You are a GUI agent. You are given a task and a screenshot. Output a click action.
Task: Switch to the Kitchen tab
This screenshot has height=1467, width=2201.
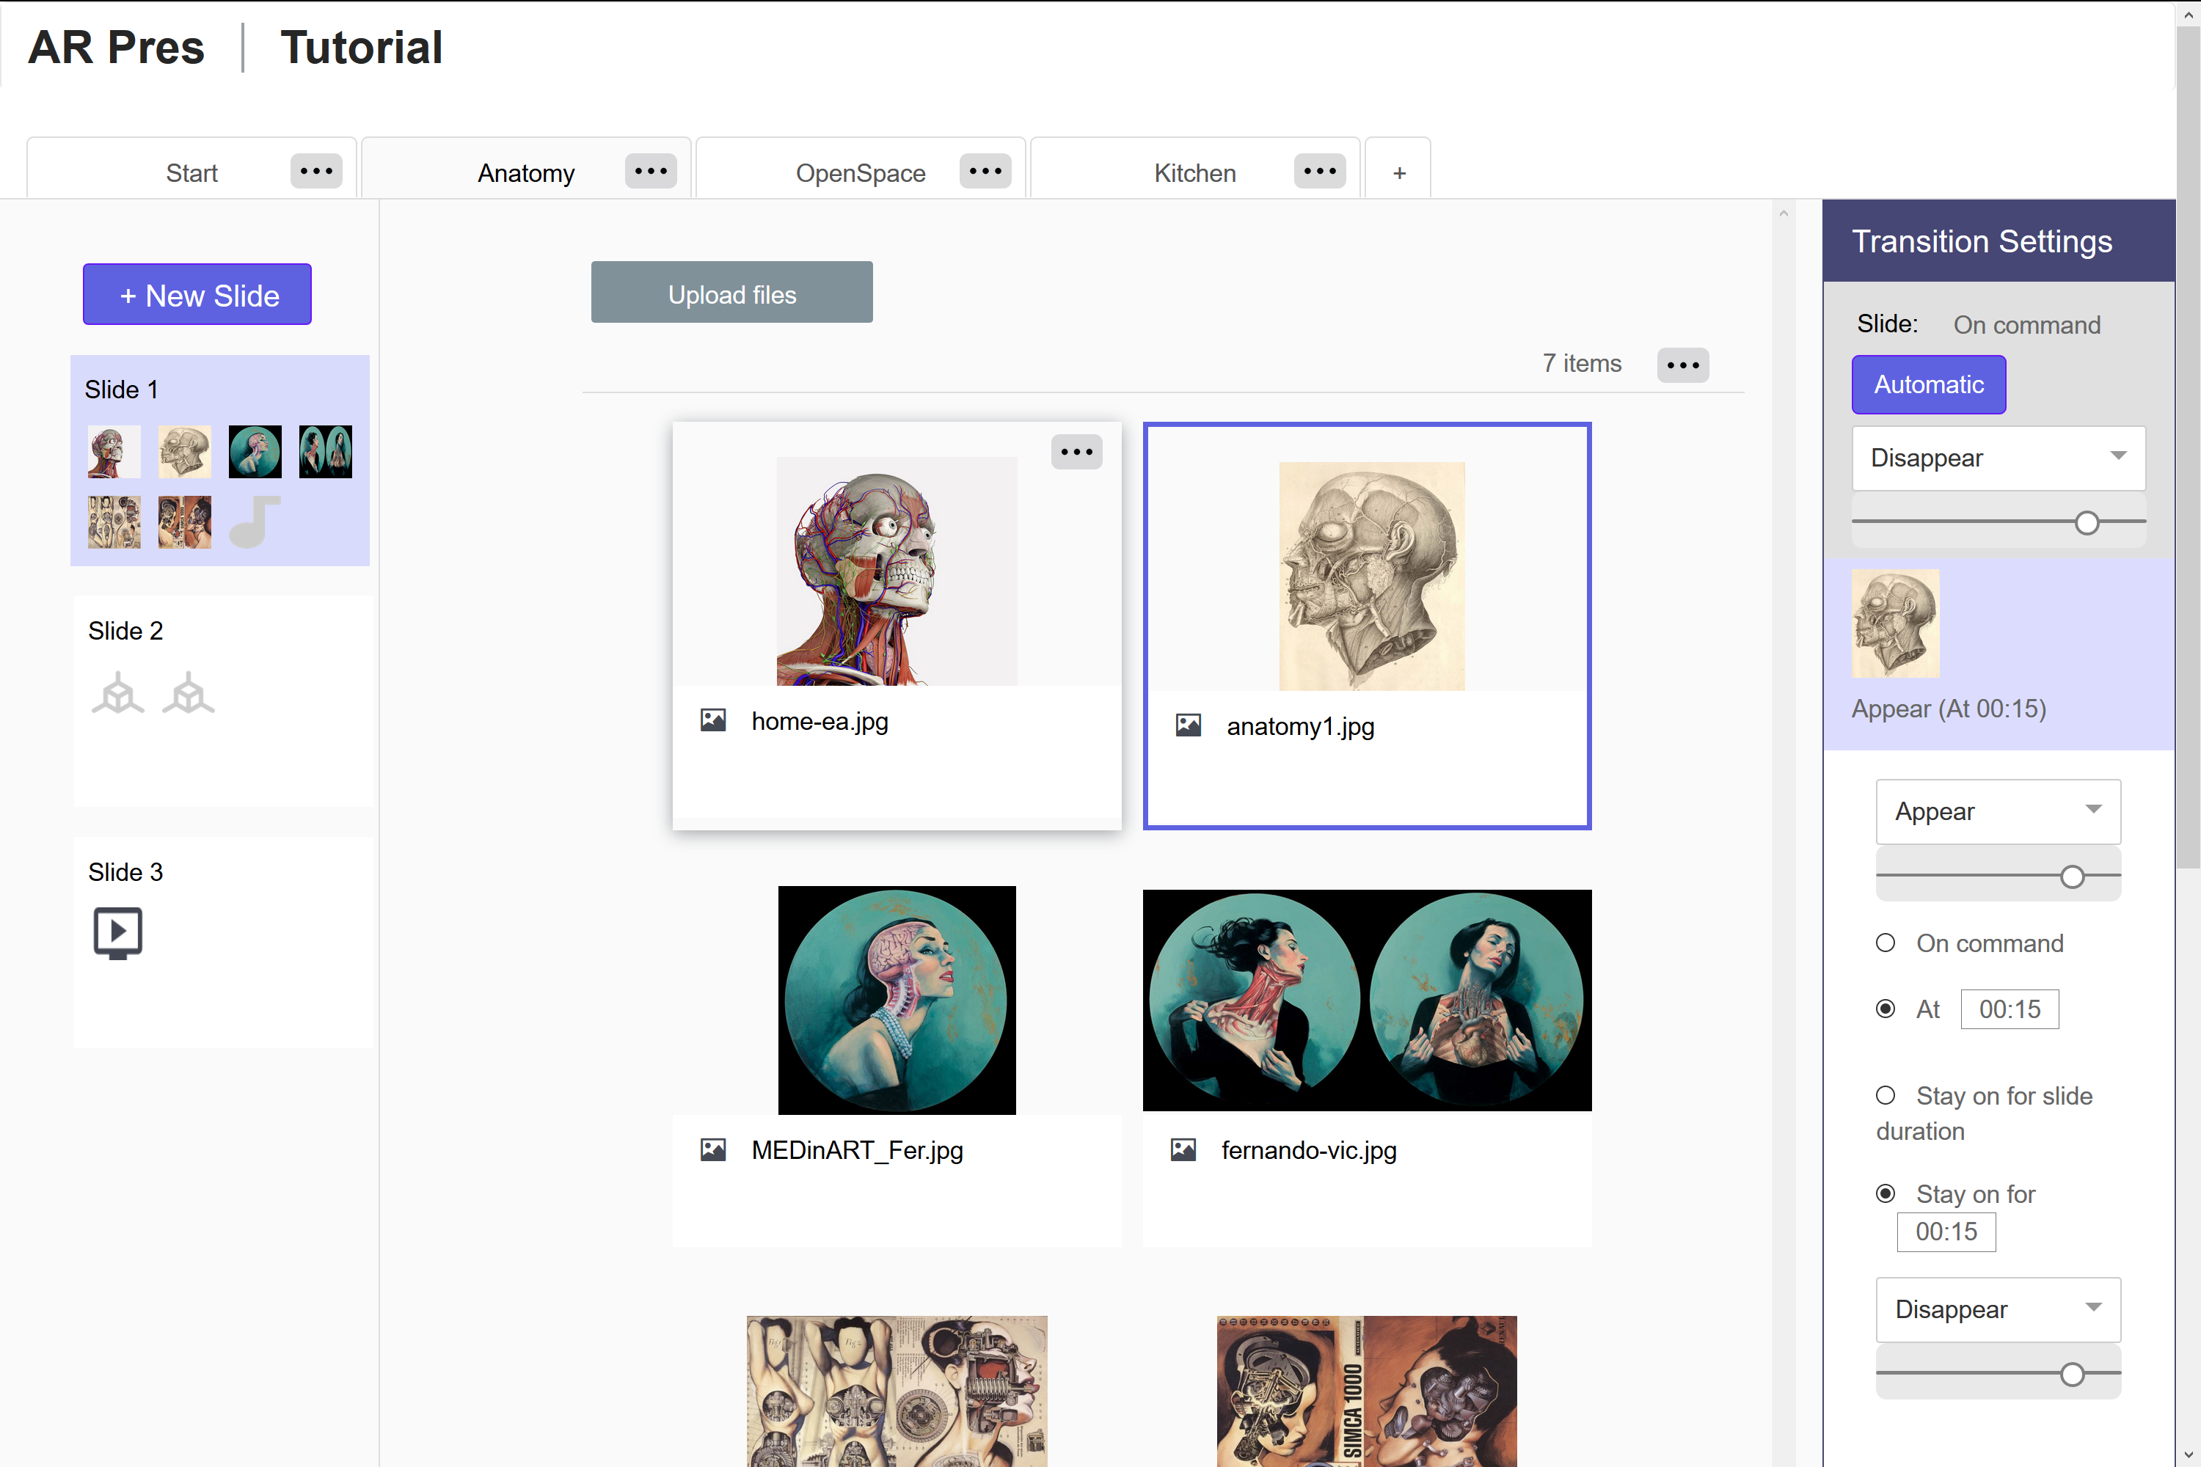(1194, 170)
